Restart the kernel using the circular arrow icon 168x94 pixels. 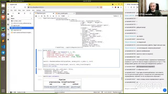point(56,16)
